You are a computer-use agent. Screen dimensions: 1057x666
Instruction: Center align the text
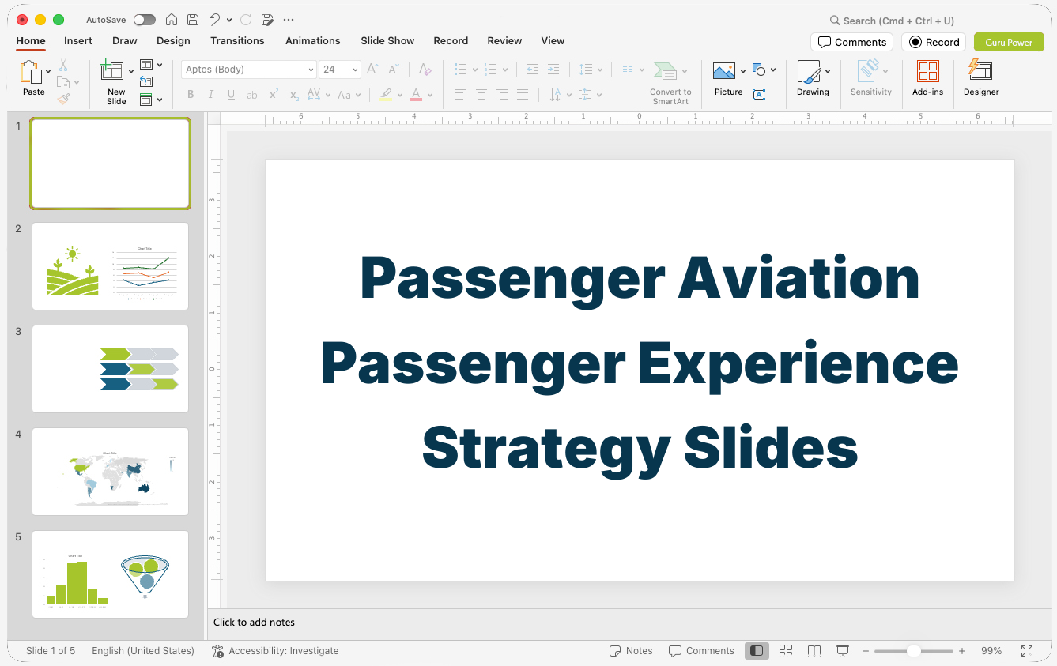coord(481,95)
